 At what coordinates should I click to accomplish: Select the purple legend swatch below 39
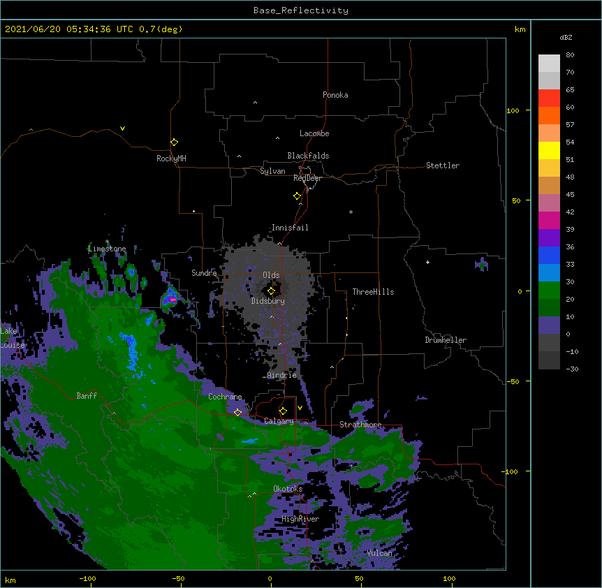(549, 238)
